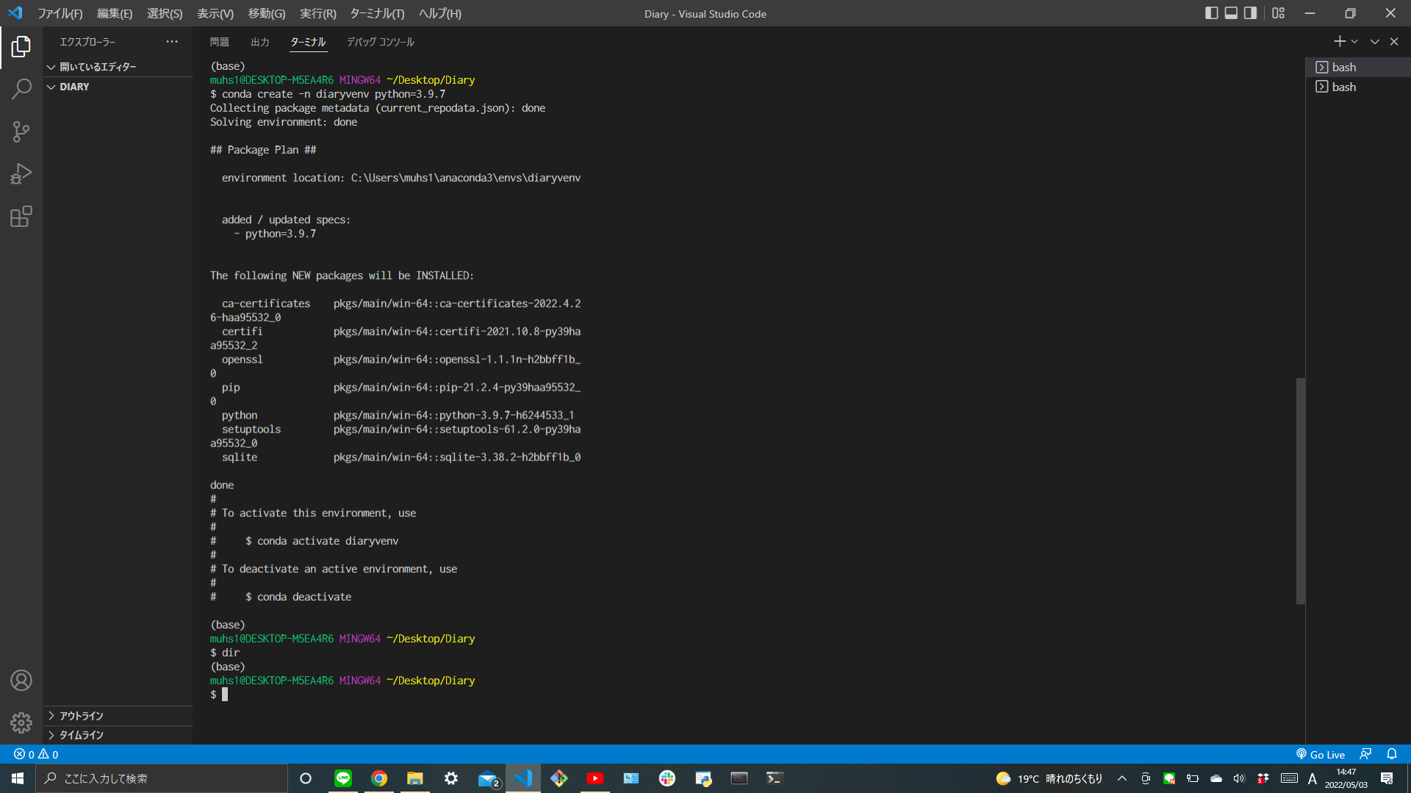1411x793 pixels.
Task: Open the Manage gear icon
Action: pyautogui.click(x=21, y=723)
